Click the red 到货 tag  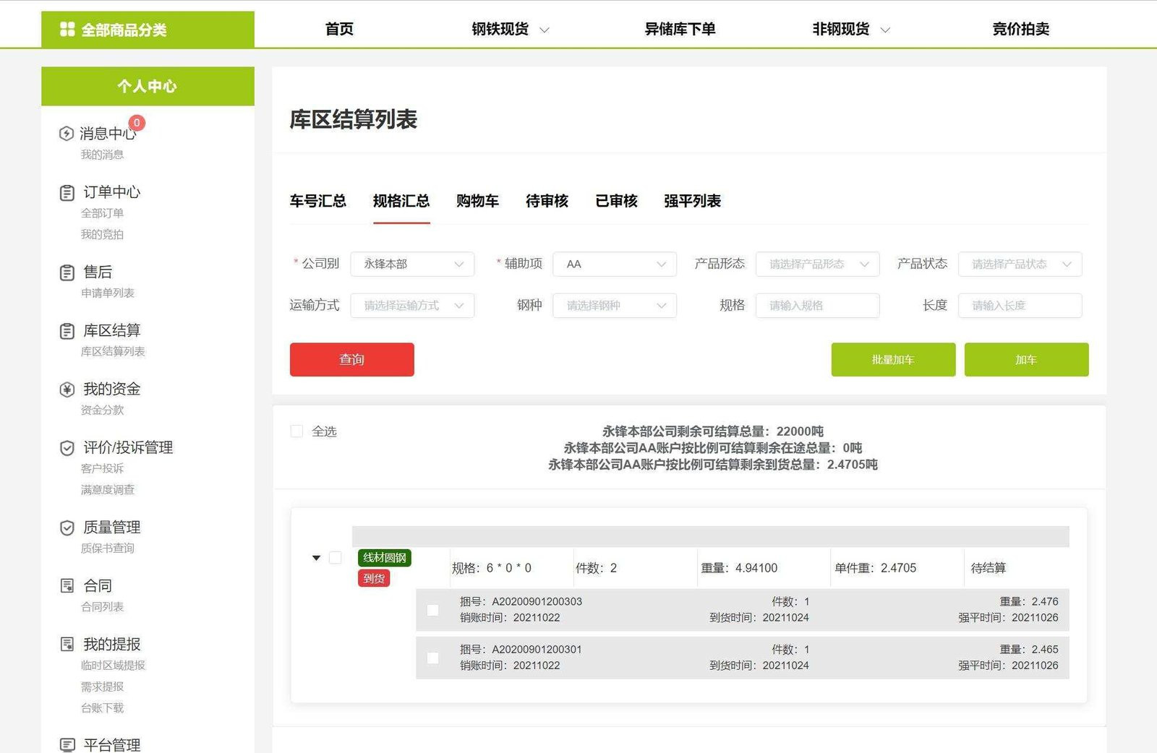tap(374, 578)
